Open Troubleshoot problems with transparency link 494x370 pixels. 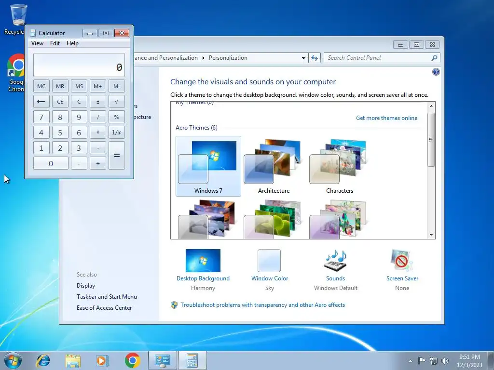(x=262, y=305)
